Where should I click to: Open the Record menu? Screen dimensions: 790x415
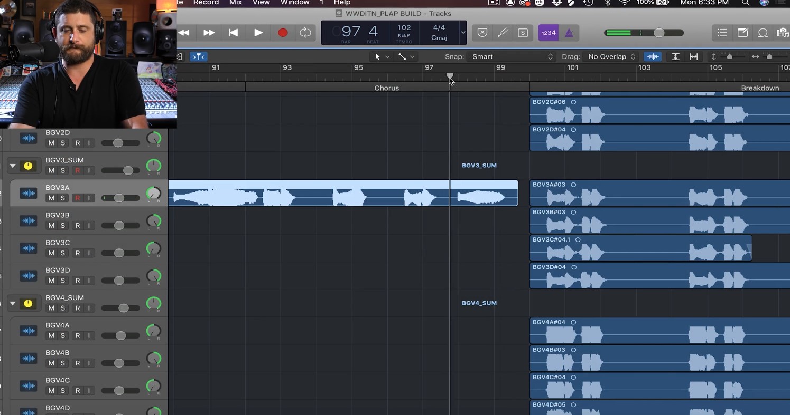[206, 3]
